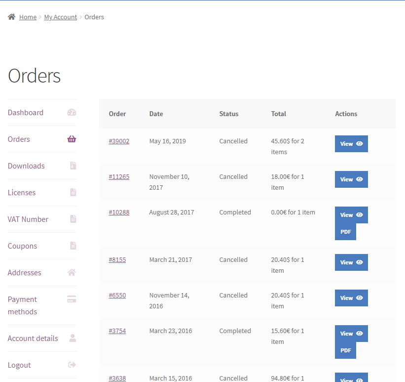
Task: Open order #11265 link
Action: 119,177
